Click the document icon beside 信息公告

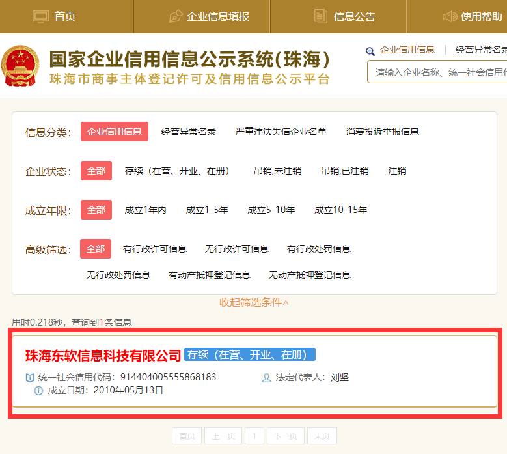[320, 16]
